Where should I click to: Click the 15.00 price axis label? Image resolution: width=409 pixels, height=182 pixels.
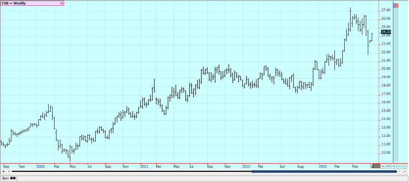(x=386, y=111)
